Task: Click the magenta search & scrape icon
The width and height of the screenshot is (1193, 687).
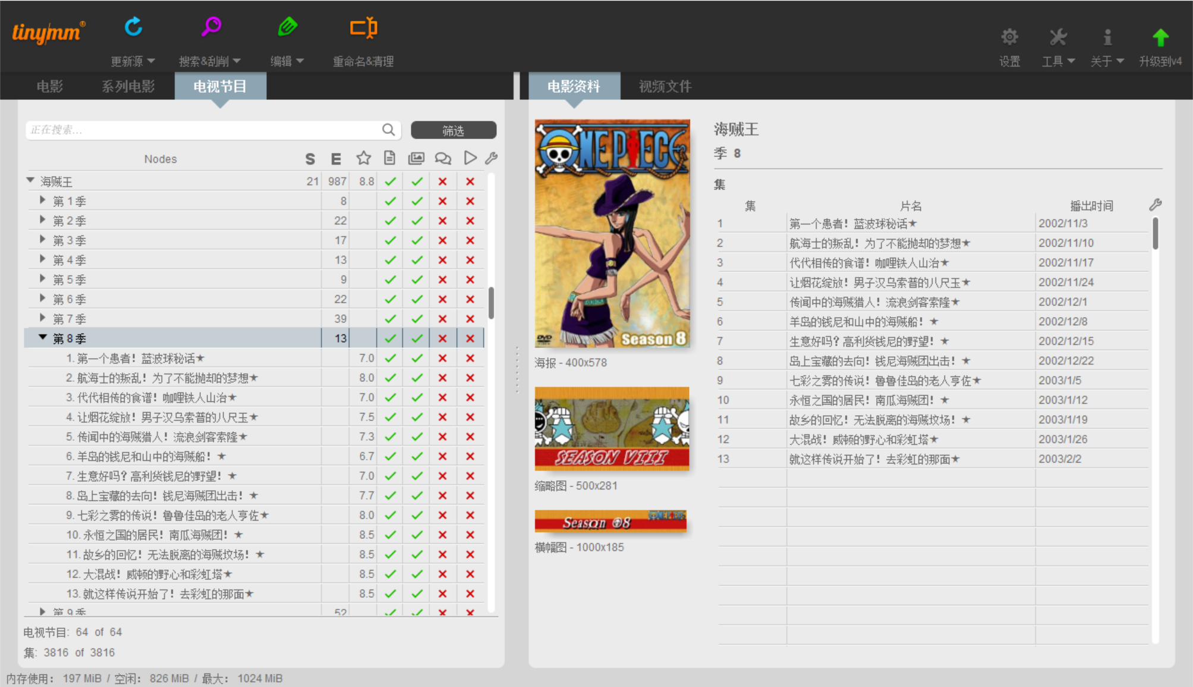Action: point(211,27)
